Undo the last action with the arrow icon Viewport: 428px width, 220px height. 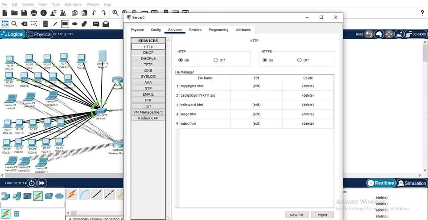point(94,12)
